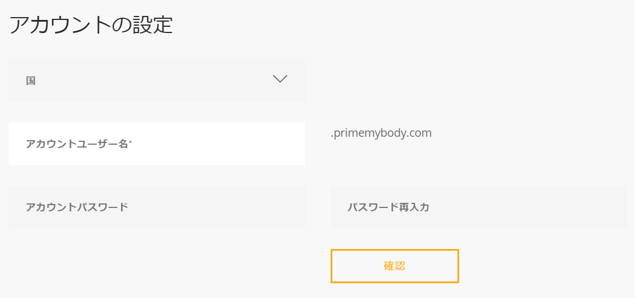The height and width of the screenshot is (298, 635).
Task: Click the アカウントユーザー名 placeholder label
Action: tap(77, 144)
